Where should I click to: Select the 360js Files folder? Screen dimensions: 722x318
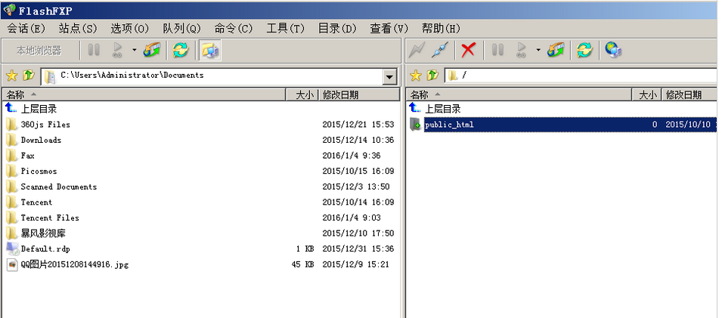(45, 125)
